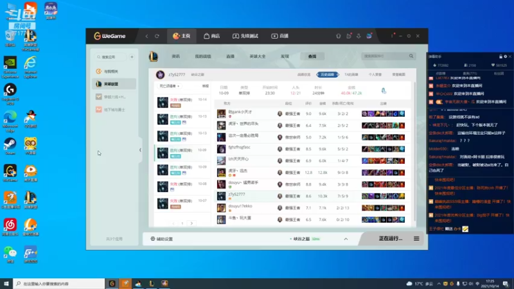Select the 10-07 失败 match
This screenshot has width=514, height=289.
[182, 204]
